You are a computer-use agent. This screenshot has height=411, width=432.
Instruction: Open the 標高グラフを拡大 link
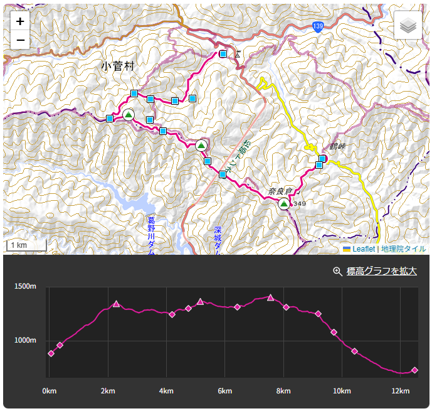(x=381, y=271)
